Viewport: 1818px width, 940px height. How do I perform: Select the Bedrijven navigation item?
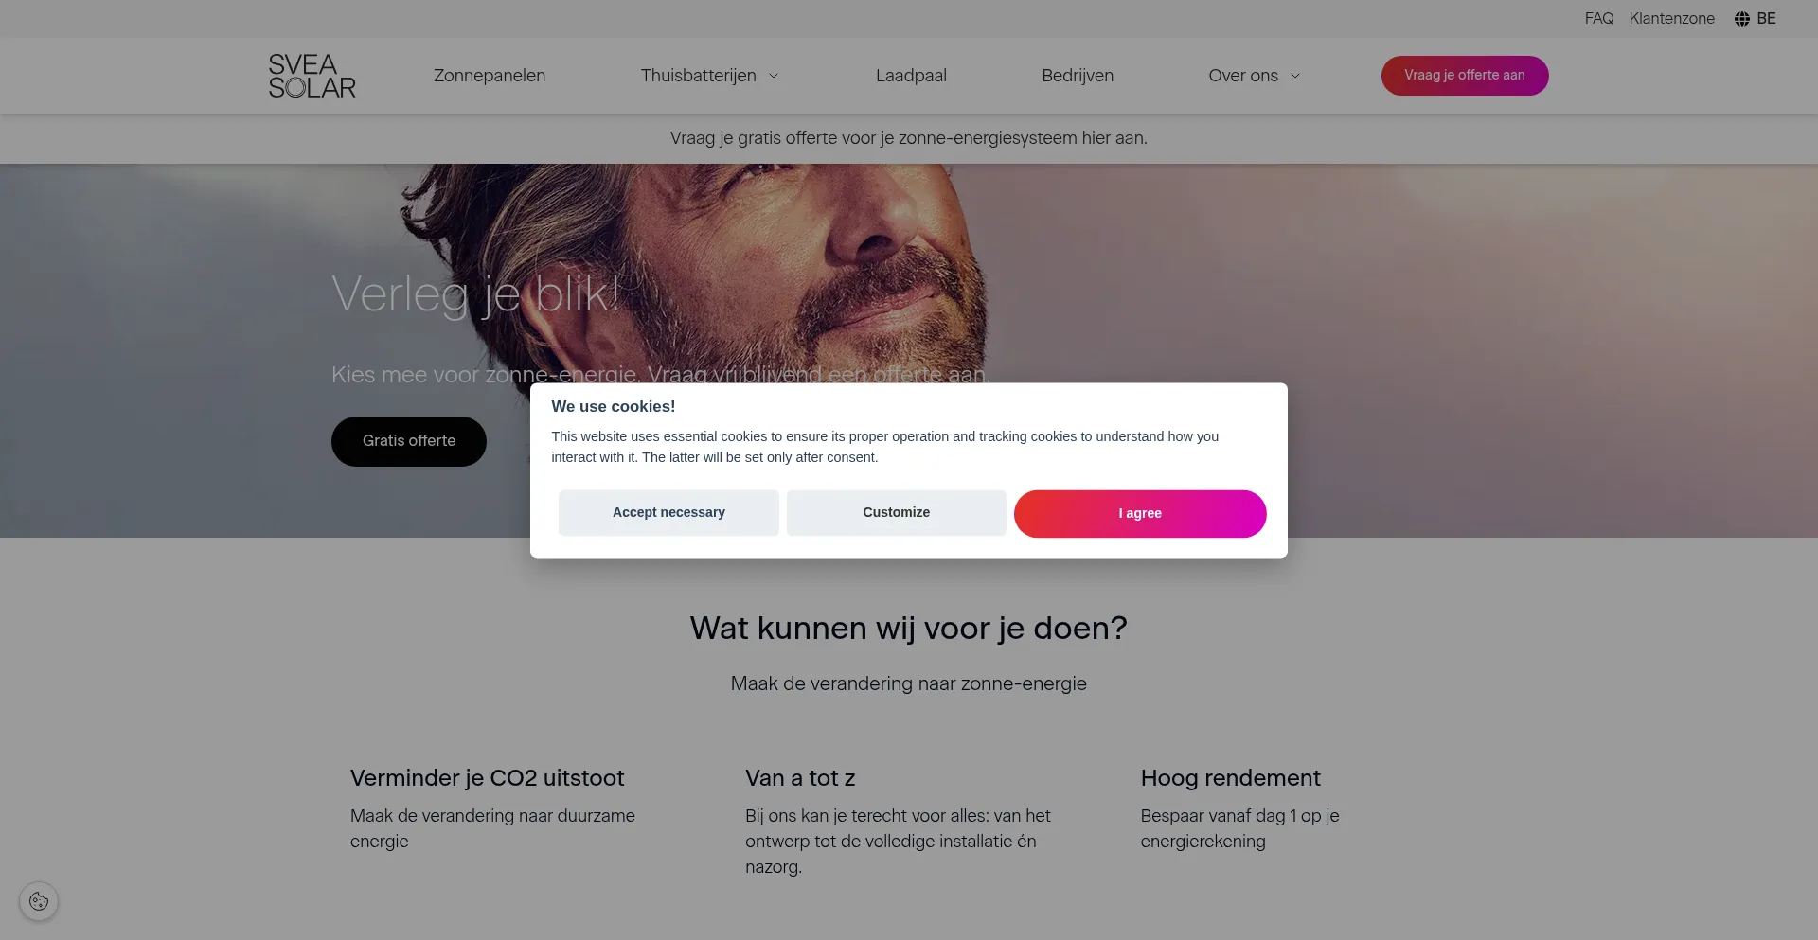point(1078,76)
